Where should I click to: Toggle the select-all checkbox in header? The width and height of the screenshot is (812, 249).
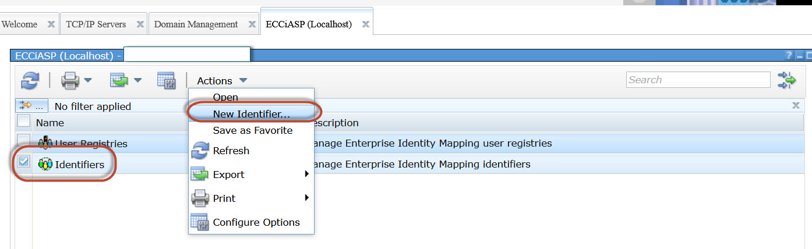point(23,121)
